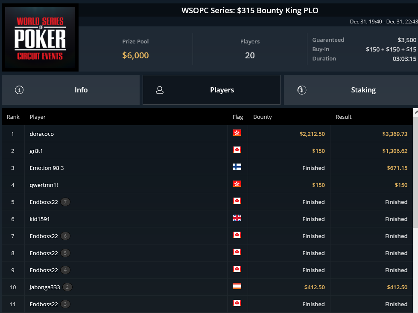Click the $3,369.73 result value

pos(395,134)
